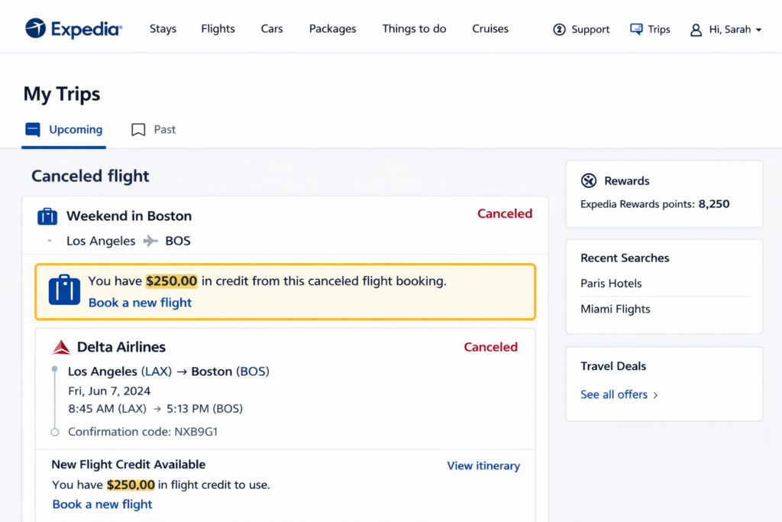This screenshot has height=522, width=782.
Task: Go to Stays in the top navigation
Action: (x=163, y=29)
